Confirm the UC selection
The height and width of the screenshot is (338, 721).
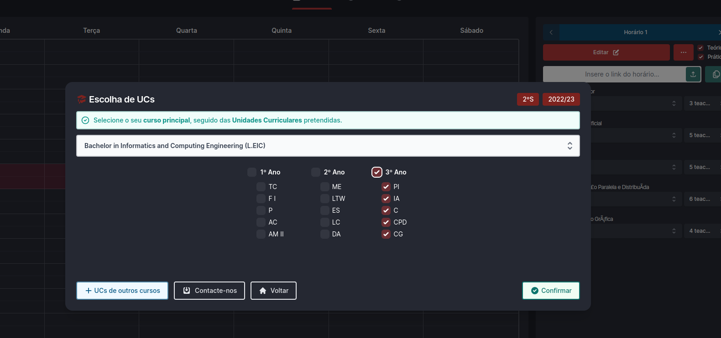coord(551,291)
